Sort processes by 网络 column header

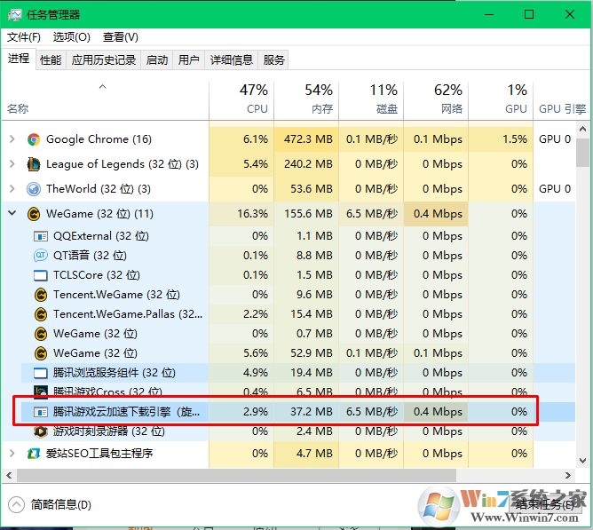(436, 100)
